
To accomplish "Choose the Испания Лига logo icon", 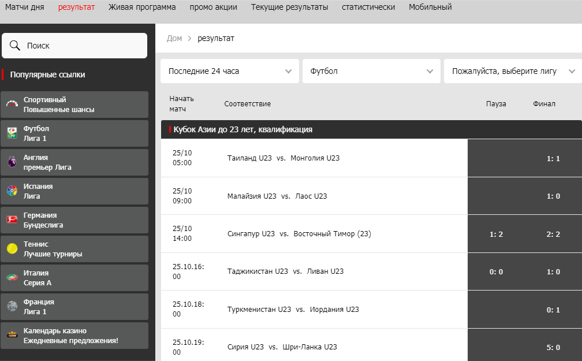I will (12, 191).
